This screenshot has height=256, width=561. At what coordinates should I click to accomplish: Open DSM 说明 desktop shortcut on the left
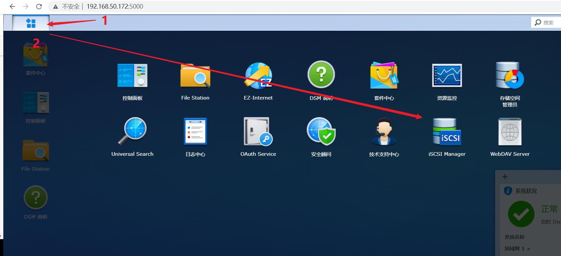[36, 197]
